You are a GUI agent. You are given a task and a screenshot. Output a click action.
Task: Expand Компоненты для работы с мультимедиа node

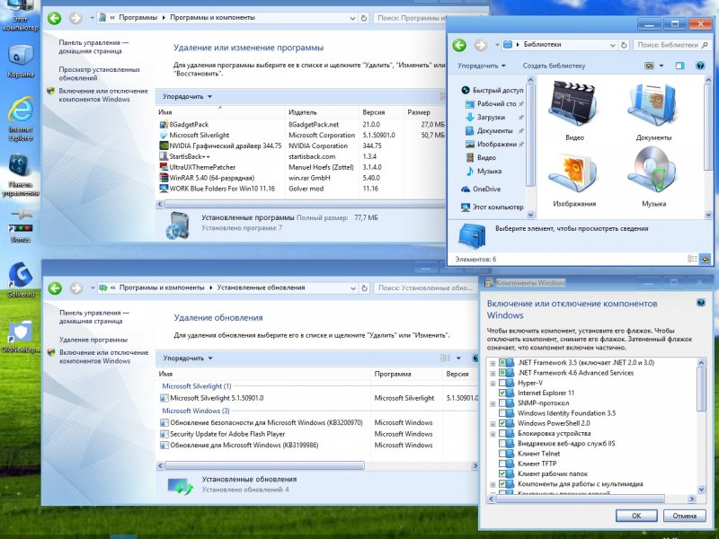point(493,484)
